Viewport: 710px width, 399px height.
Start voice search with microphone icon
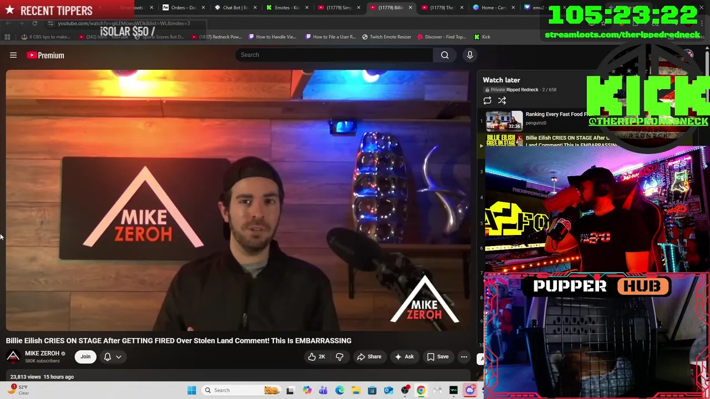point(470,55)
